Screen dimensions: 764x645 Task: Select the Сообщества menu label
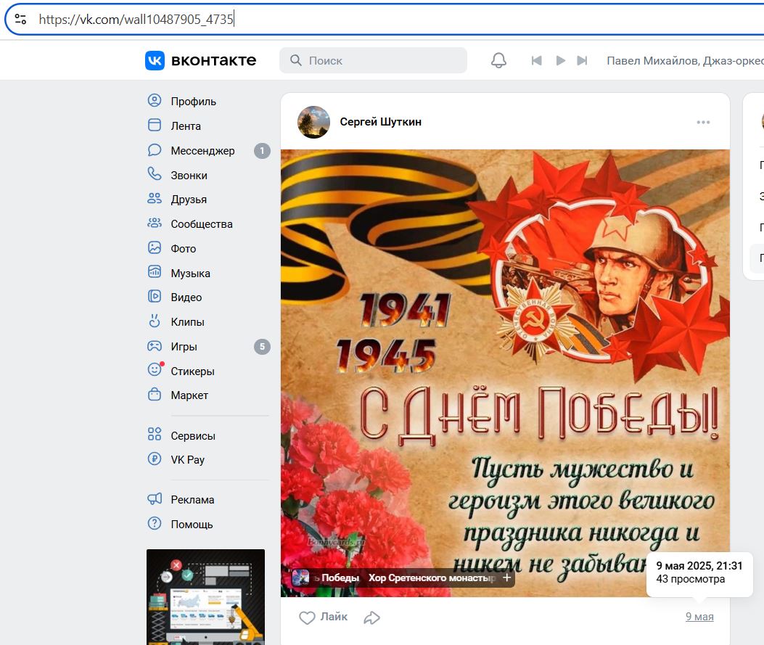202,224
